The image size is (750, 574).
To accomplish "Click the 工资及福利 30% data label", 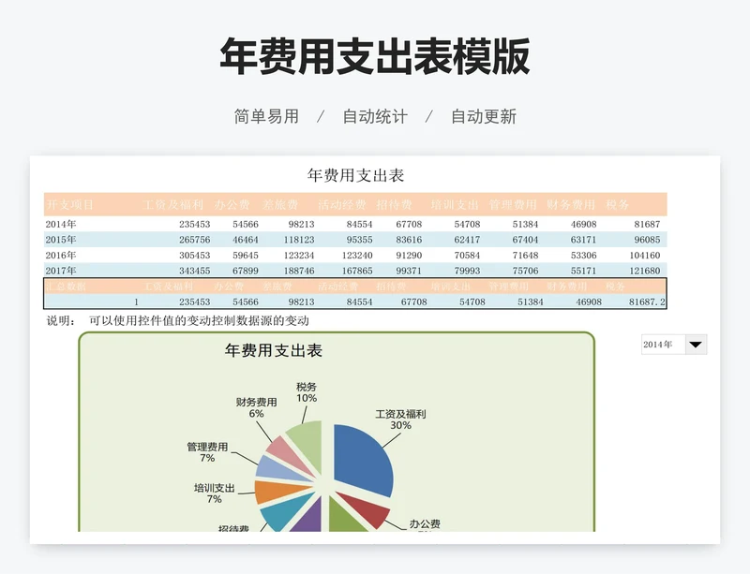I will (x=400, y=419).
